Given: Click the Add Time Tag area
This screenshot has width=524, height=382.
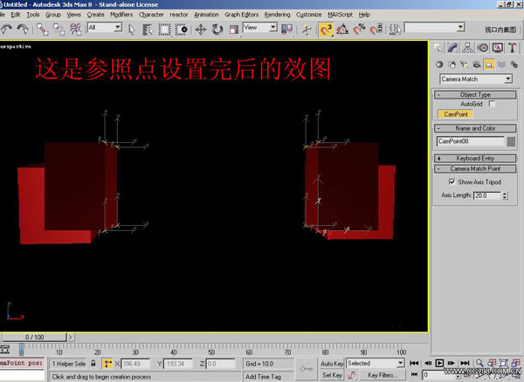Looking at the screenshot, I should point(268,377).
